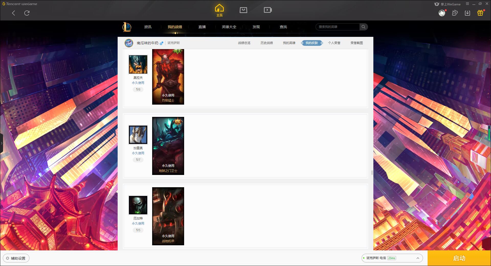This screenshot has width=491, height=266.
Task: Click the 23ms latency indicator
Action: 392,258
